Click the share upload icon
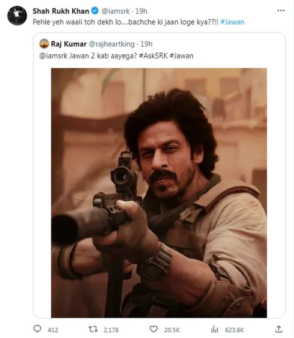 coord(279,329)
